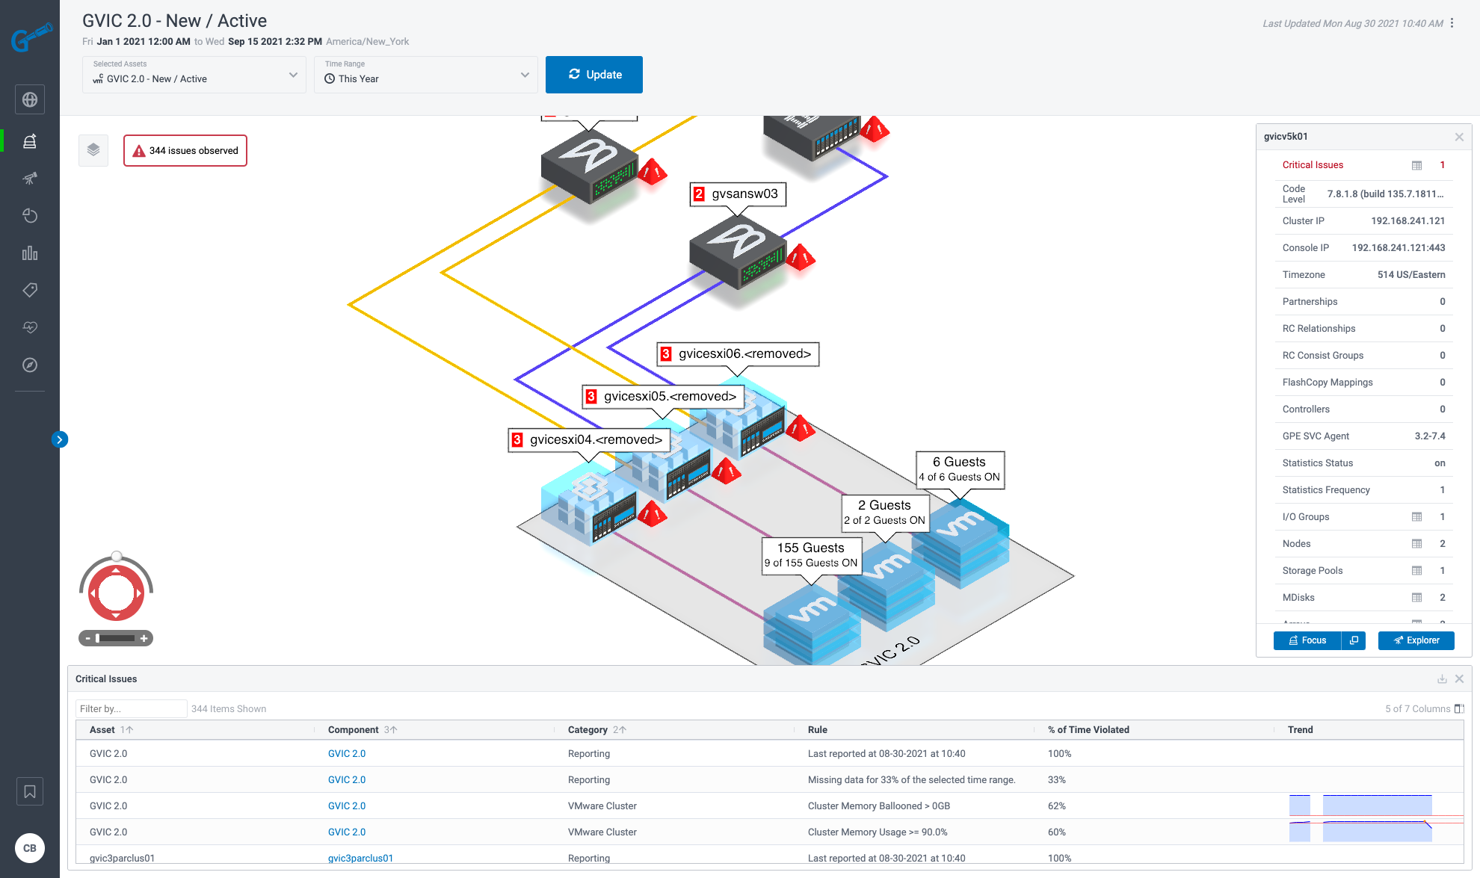Click the zoom slider on the map
Viewport: 1480px width, 878px height.
pos(116,638)
